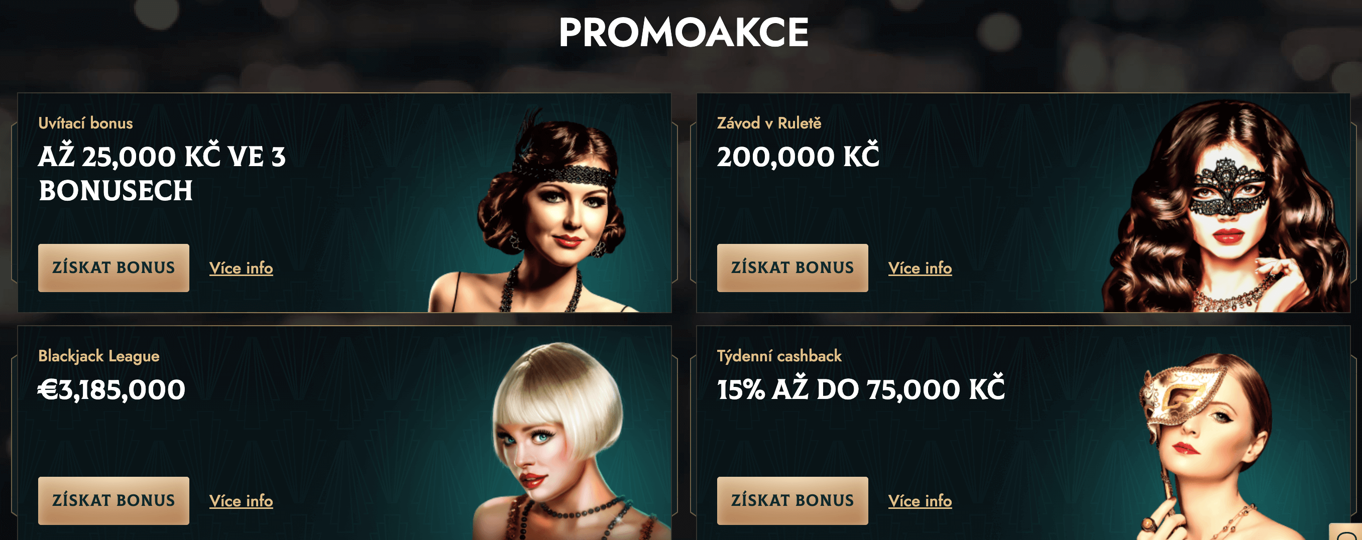Click Získat bonus for Týdenní cashback
This screenshot has height=540, width=1362.
792,500
